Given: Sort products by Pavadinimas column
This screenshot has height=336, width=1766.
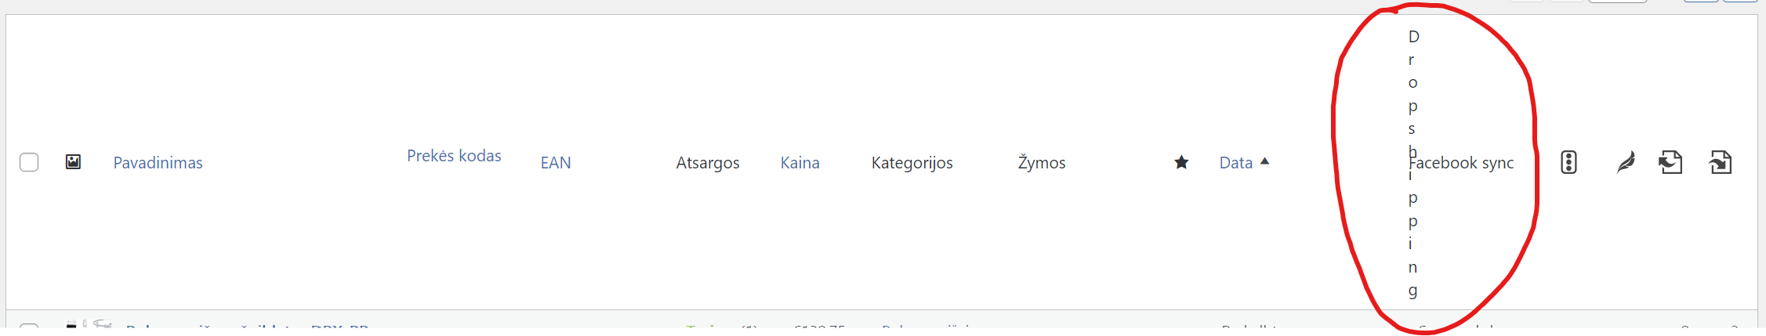Looking at the screenshot, I should coord(158,163).
